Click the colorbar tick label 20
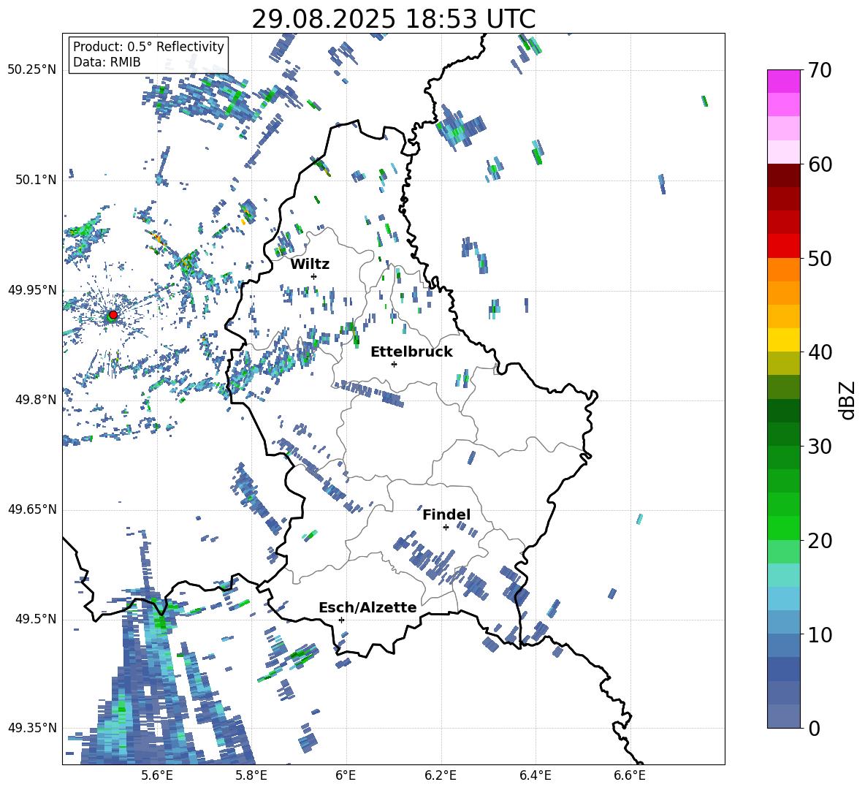 820,541
